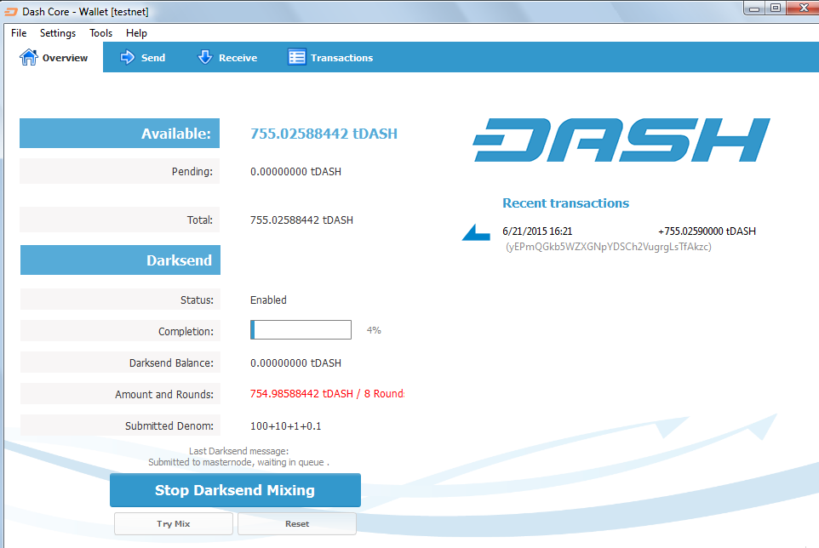Switch to the Send tab
Viewport: 819px width, 548px height.
point(142,57)
